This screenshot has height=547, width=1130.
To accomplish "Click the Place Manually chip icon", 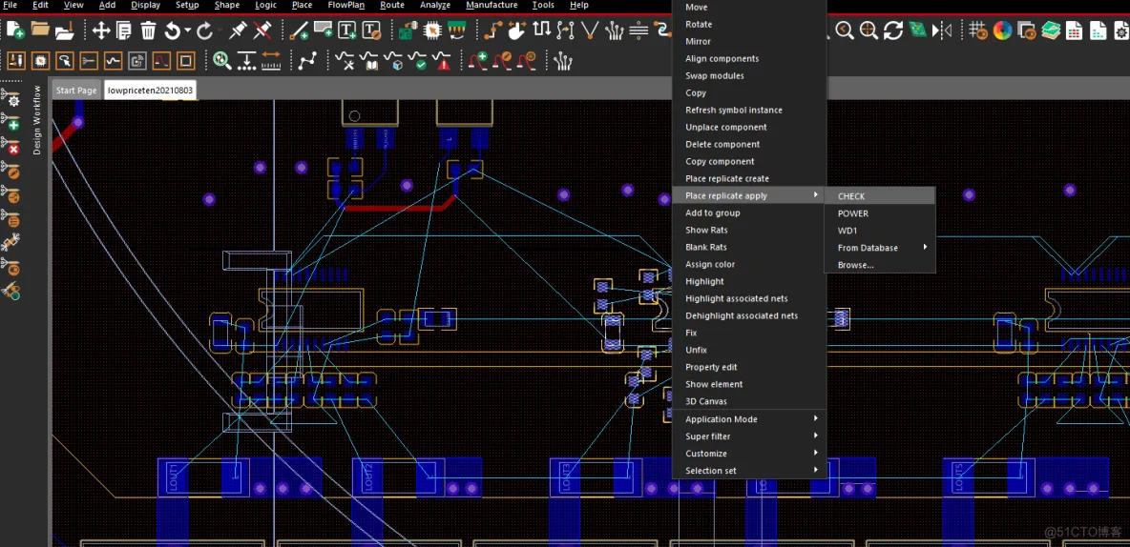I will point(431,30).
